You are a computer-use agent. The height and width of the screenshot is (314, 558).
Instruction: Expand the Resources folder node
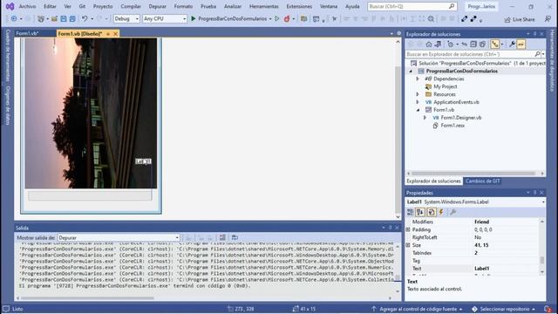click(418, 94)
